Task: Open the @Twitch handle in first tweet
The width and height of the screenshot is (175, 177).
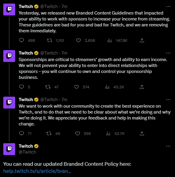Action: click(49, 7)
